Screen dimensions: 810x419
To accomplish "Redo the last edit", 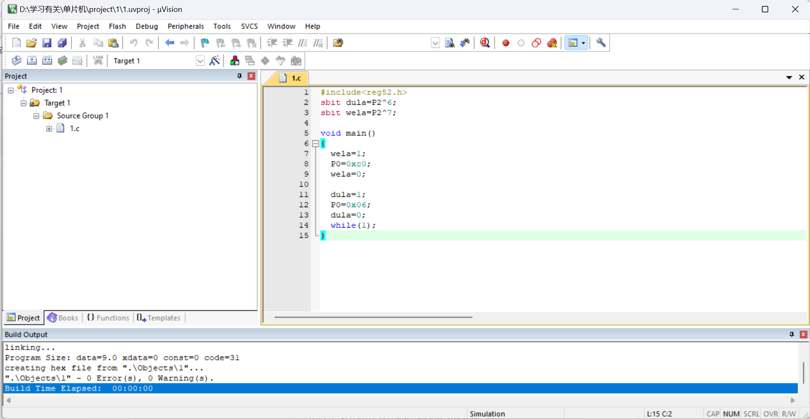I will (149, 43).
